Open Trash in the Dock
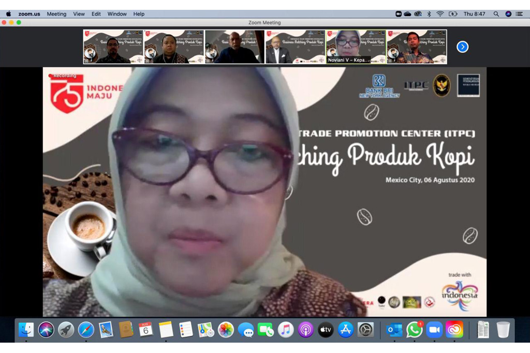Image resolution: width=530 pixels, height=353 pixels. pos(503,330)
